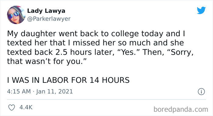
Task: Click the word 'daughter' in tweet
Action: [x=38, y=34]
